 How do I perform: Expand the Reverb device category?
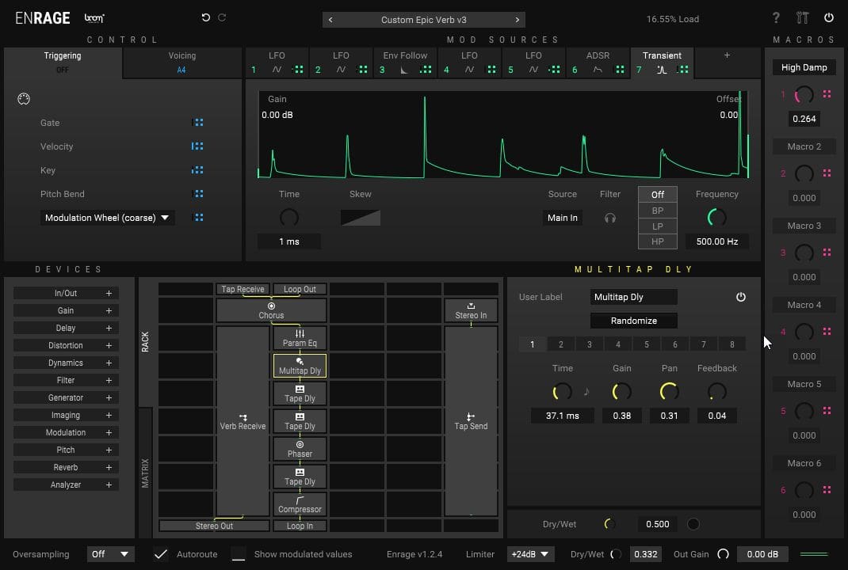(66, 467)
